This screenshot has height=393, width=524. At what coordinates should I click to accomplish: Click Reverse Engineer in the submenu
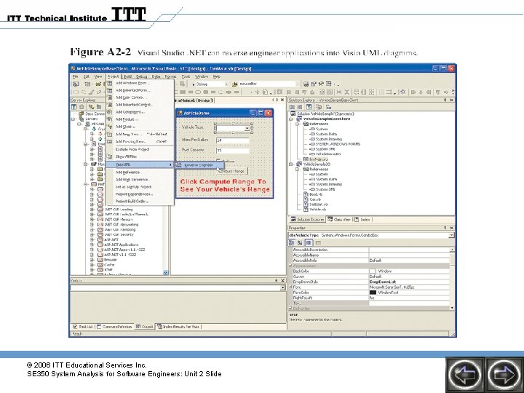pyautogui.click(x=199, y=165)
